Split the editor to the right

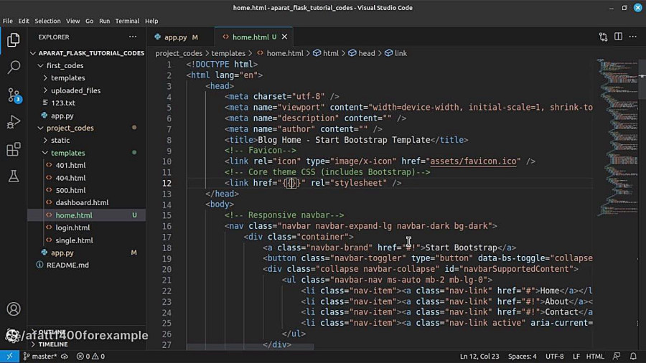pos(619,37)
